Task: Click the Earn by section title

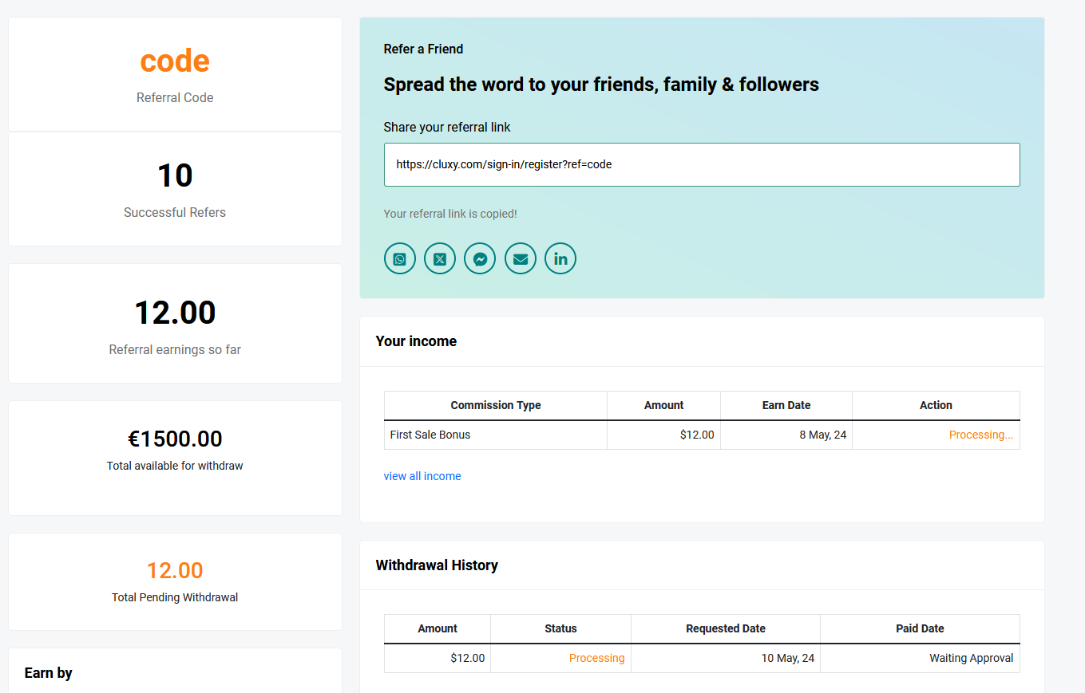Action: pyautogui.click(x=48, y=672)
